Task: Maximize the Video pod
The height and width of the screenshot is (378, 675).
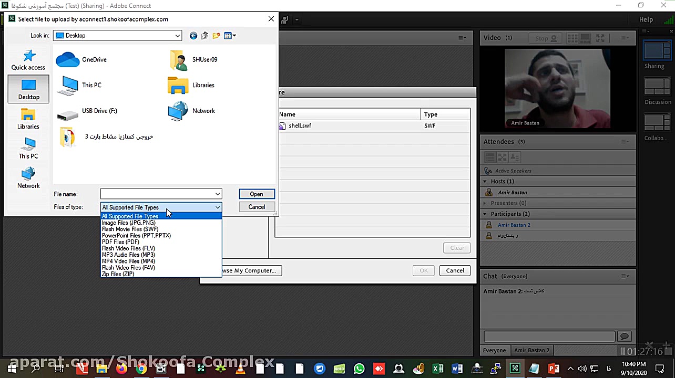Action: [x=600, y=38]
